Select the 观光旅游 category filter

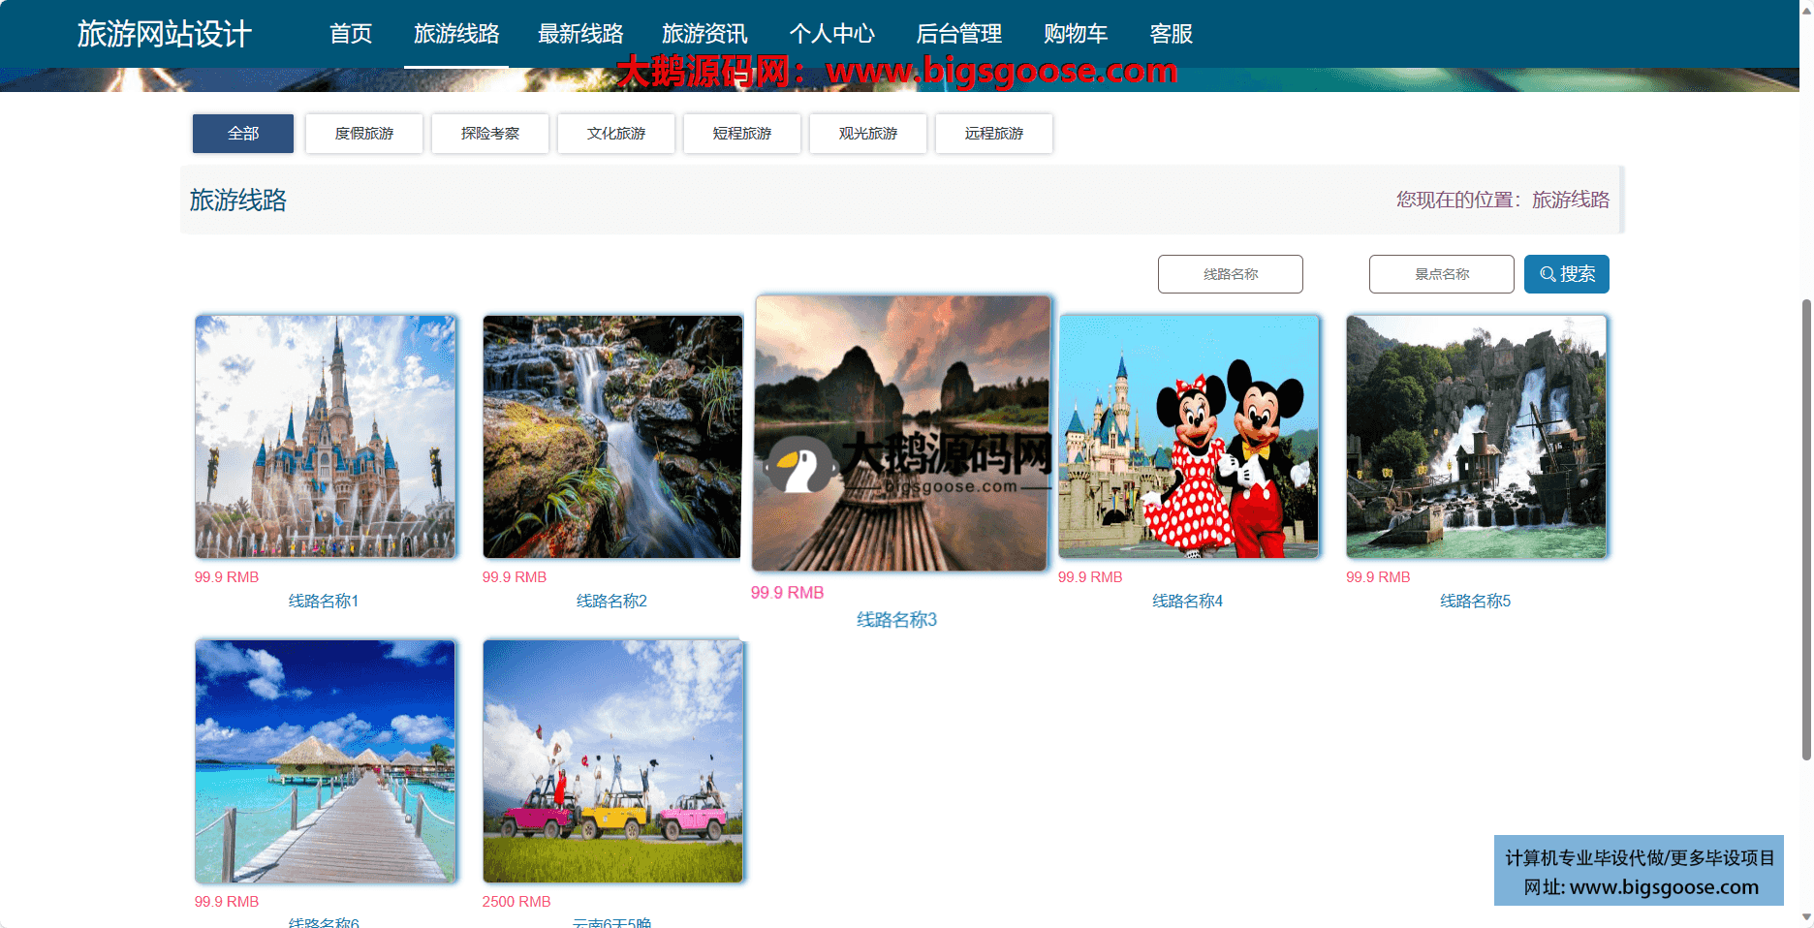[867, 134]
